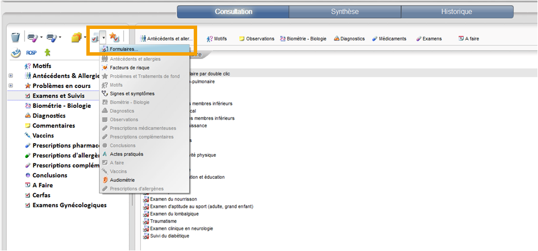Switch to the Consultation tab
The width and height of the screenshot is (538, 251).
233,12
